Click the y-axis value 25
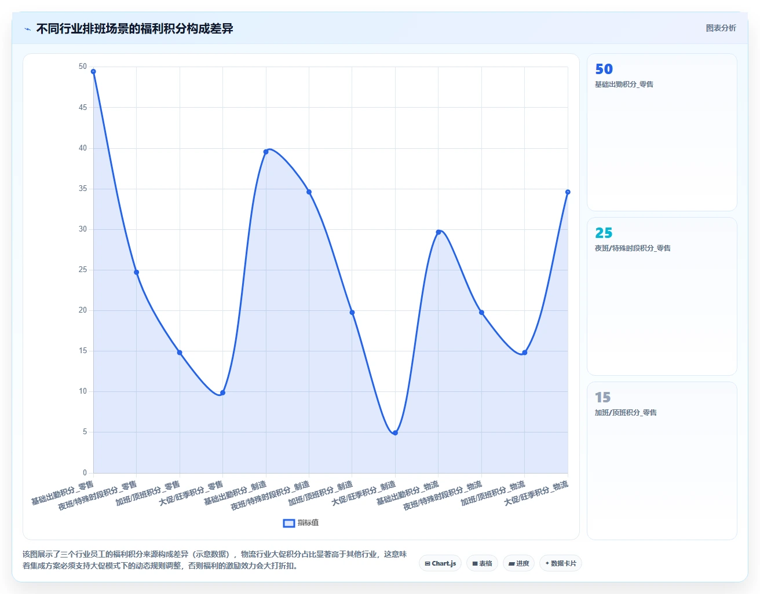The image size is (760, 594). [x=83, y=270]
